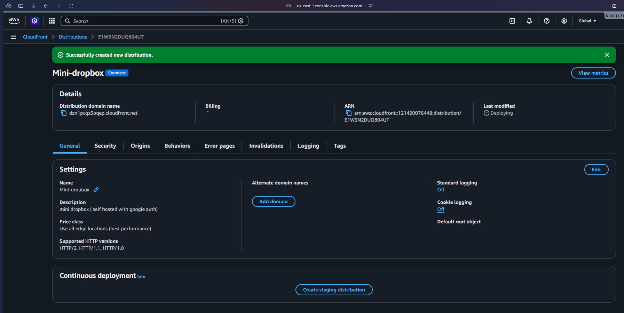Screen dimensions: 624x313
Task: Switch to the Origins tab
Action: [x=140, y=146]
